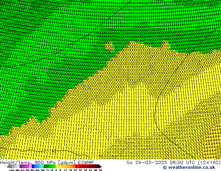Click the 'Height/Temp. 850 hPa [gdpm] ECMWF' title
Viewport: 221px width, 171px height.
click(x=47, y=162)
